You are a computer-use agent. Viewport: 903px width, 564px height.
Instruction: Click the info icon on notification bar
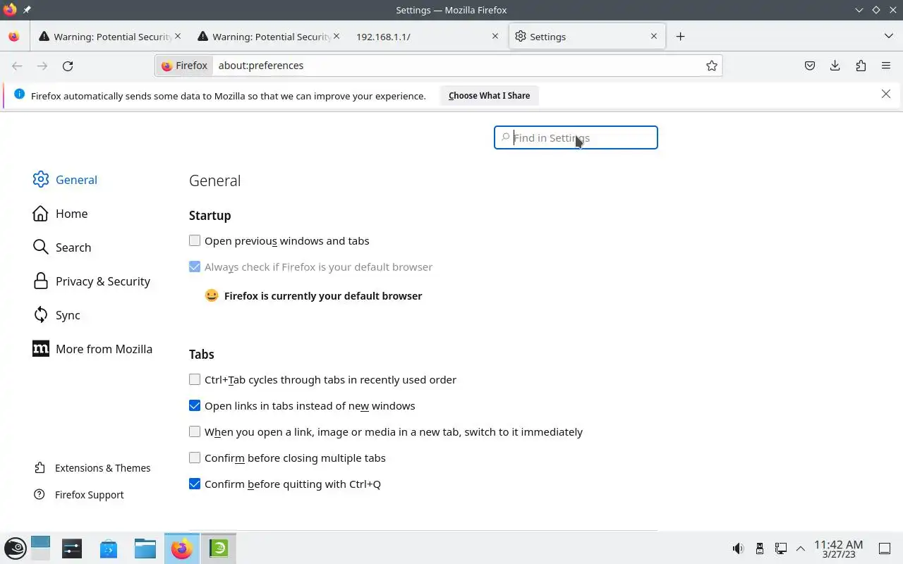(x=19, y=94)
